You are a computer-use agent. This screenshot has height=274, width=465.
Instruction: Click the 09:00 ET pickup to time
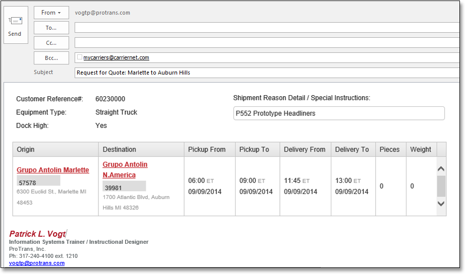tap(252, 181)
